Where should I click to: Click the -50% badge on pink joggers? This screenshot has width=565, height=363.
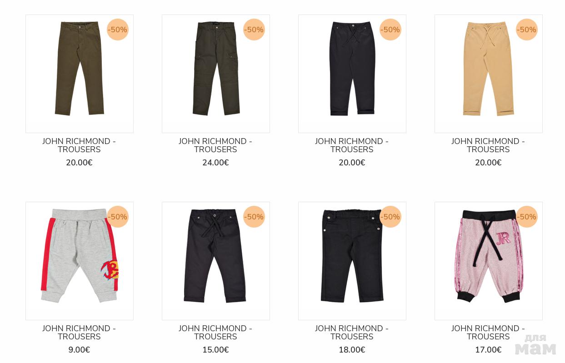coord(527,217)
